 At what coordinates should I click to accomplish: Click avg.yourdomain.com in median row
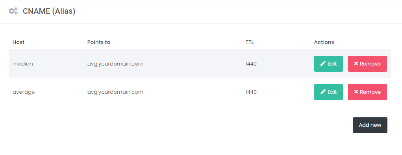pos(115,64)
